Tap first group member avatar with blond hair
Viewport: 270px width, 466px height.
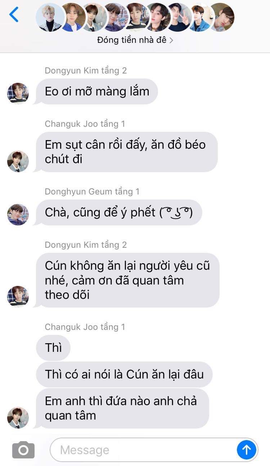(x=50, y=17)
